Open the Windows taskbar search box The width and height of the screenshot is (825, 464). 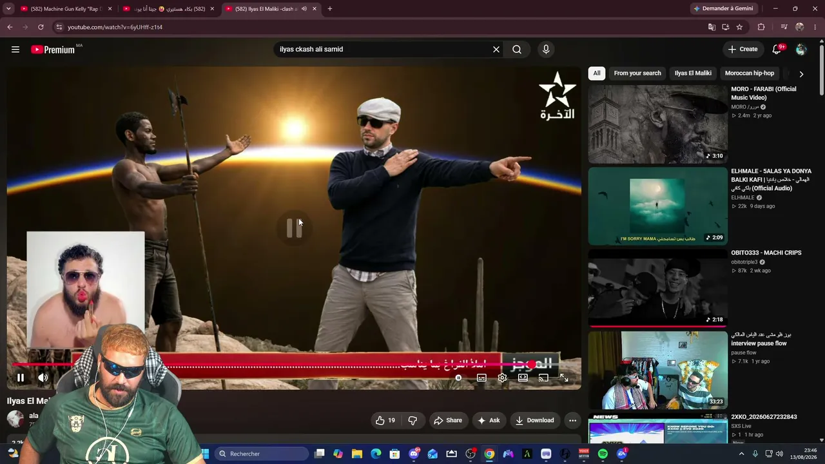pos(260,454)
